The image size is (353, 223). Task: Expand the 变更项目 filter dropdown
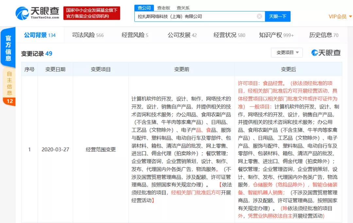click(x=287, y=53)
